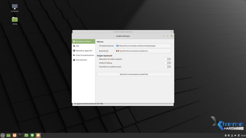Click the clock showing 13.10

pyautogui.click(x=242, y=136)
